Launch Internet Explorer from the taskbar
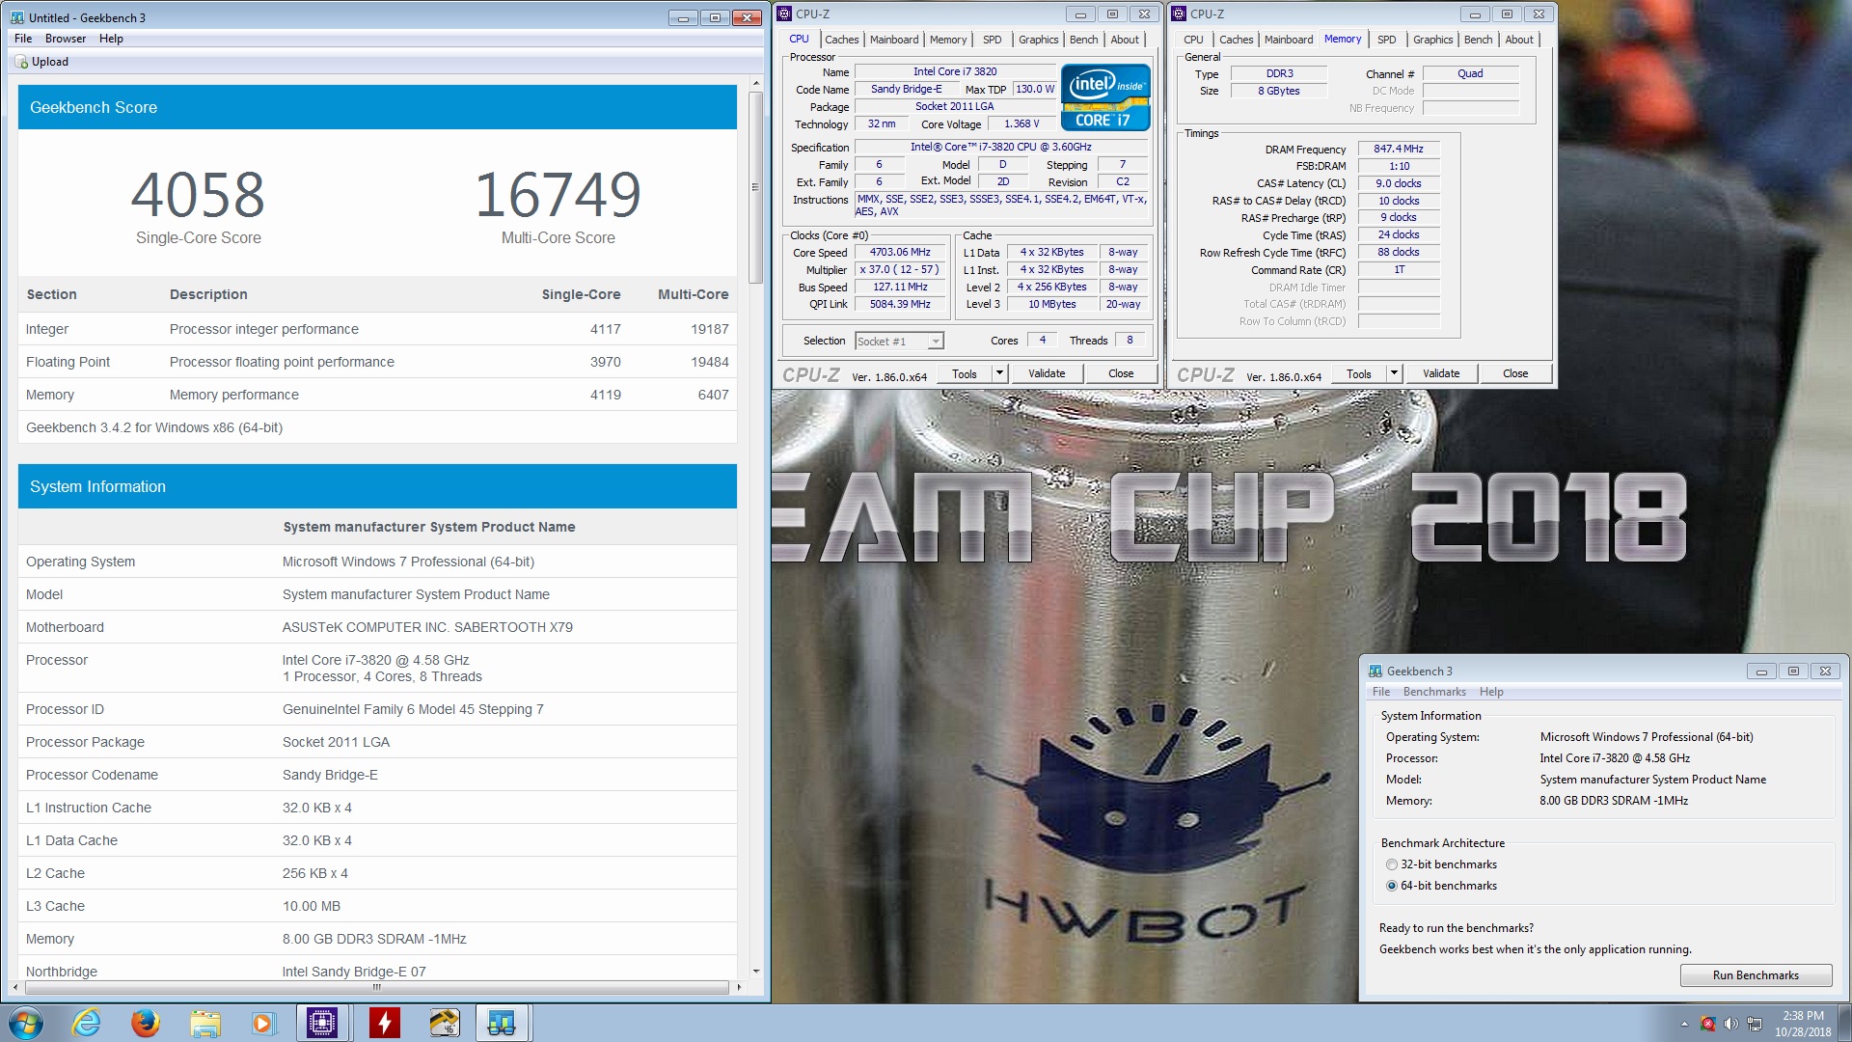The height and width of the screenshot is (1042, 1852). (87, 1023)
